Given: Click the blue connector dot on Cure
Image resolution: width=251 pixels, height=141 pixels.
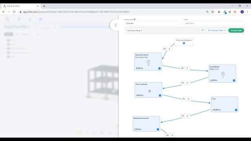Looking at the screenshot, I should 236,110.
